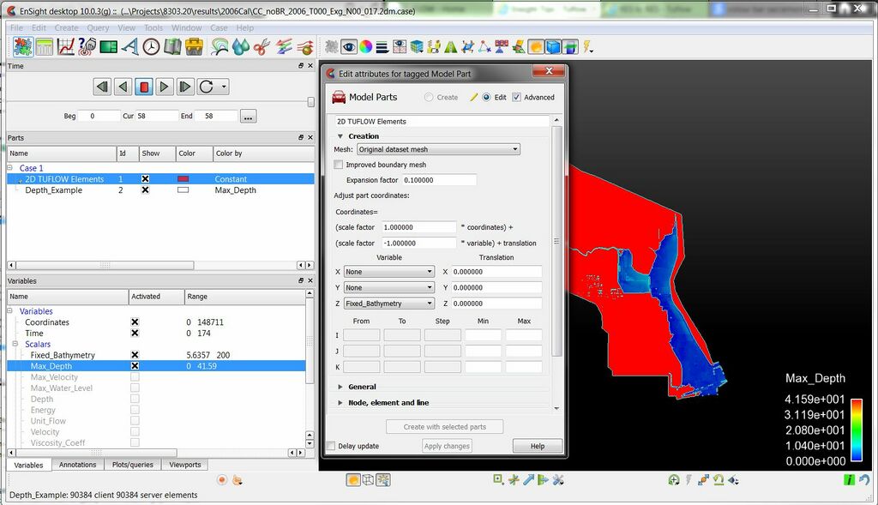
Task: Click the scissors clip tool icon
Action: [262, 46]
